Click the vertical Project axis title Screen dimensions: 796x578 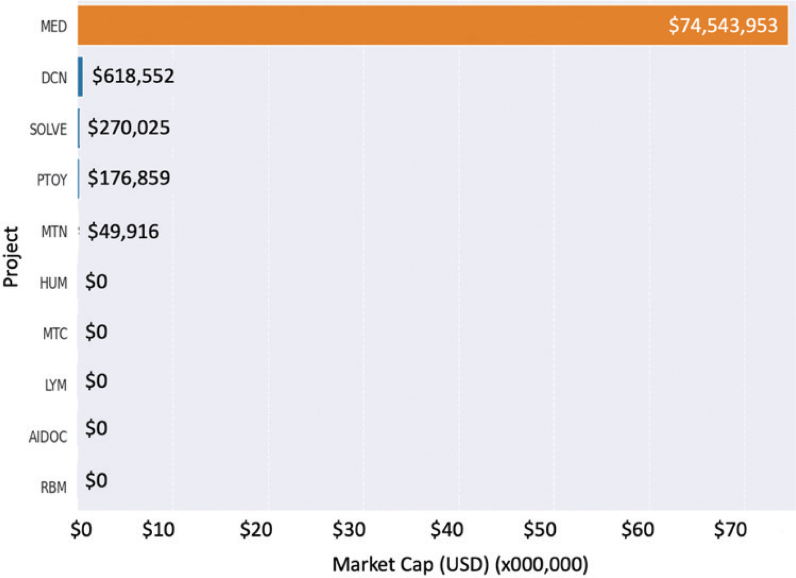11,257
